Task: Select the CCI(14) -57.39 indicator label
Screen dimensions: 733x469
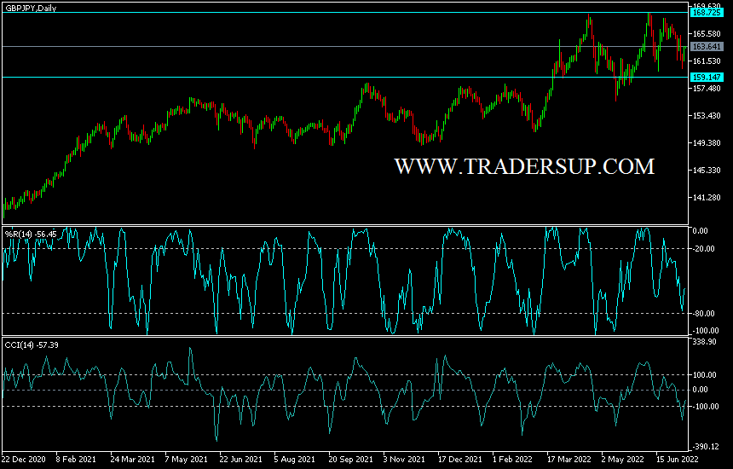Action: tap(32, 345)
